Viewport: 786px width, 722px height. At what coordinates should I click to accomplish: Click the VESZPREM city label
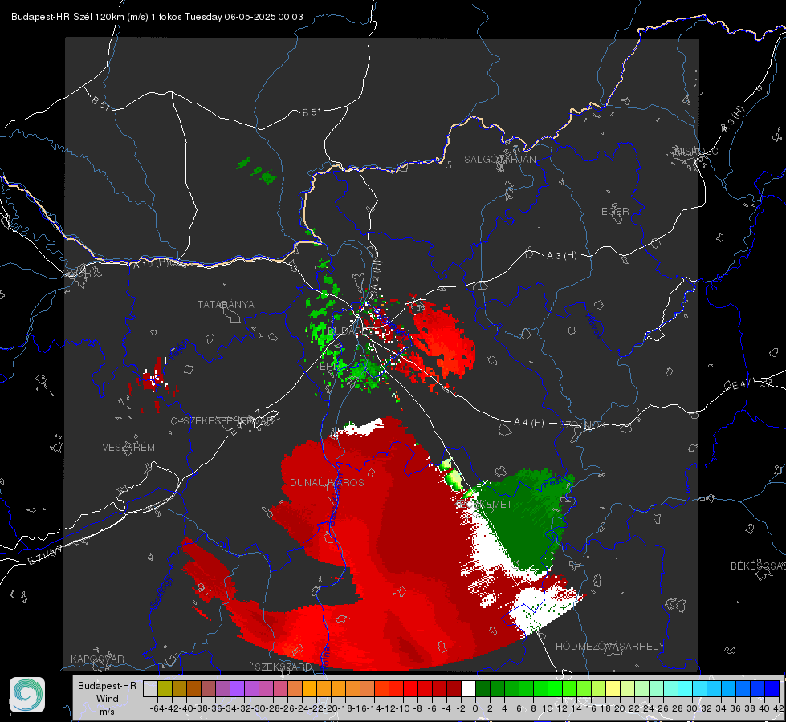point(128,447)
